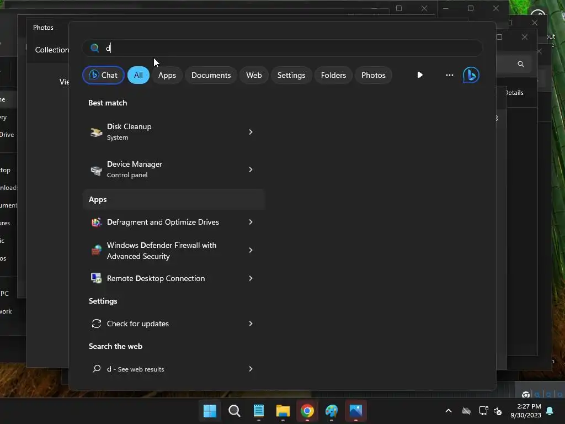Click the network display tray icon

483,411
